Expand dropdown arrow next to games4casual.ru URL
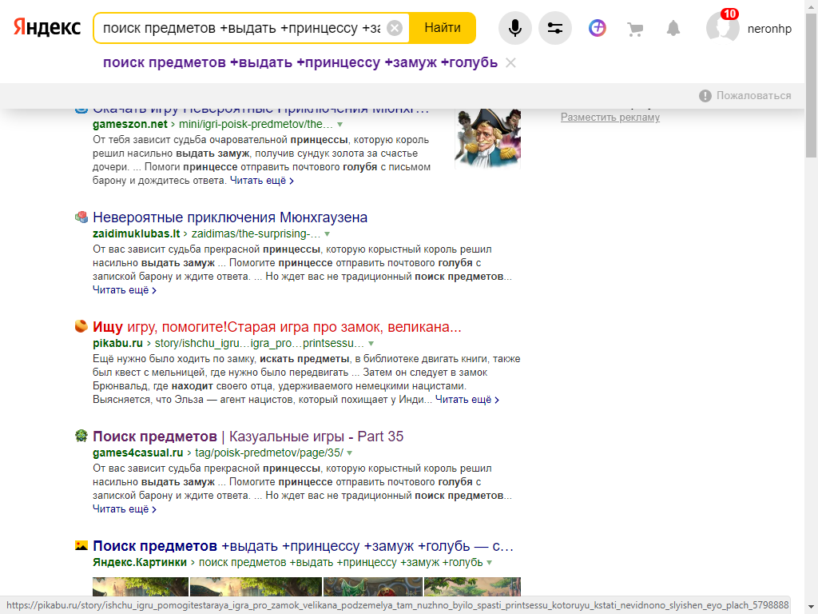Viewport: 818px width, 614px height. (x=350, y=454)
